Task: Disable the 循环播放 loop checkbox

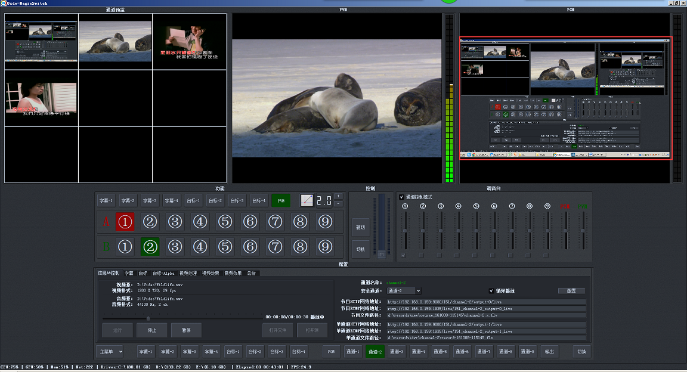Action: click(x=491, y=291)
